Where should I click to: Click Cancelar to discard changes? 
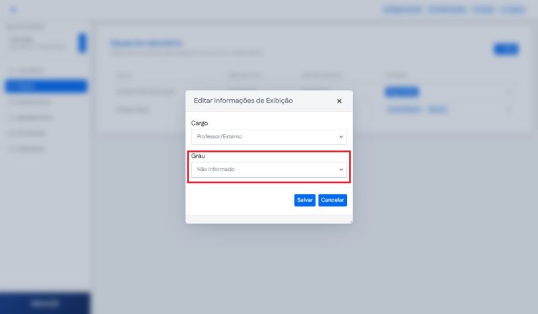point(332,200)
